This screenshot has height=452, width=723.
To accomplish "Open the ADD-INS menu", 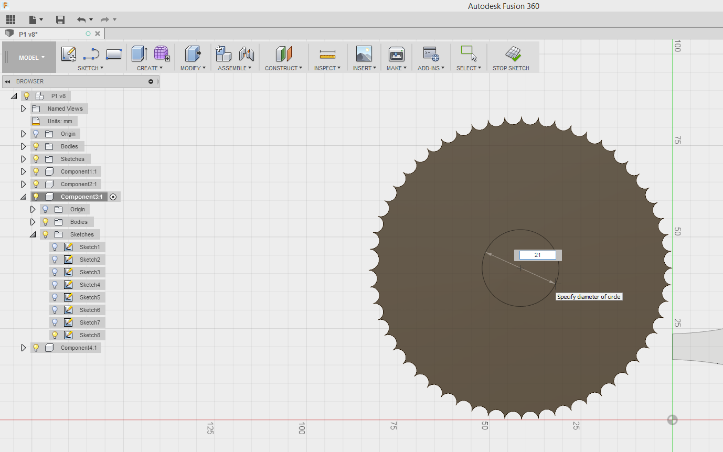I will [431, 68].
